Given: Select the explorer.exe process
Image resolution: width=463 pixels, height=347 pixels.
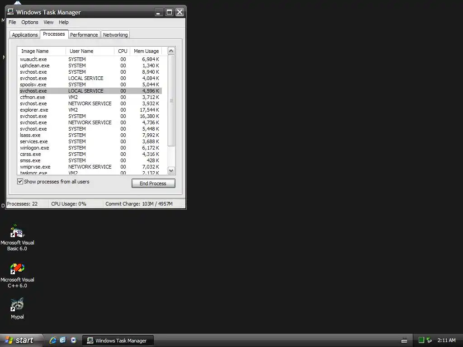Looking at the screenshot, I should pos(90,110).
